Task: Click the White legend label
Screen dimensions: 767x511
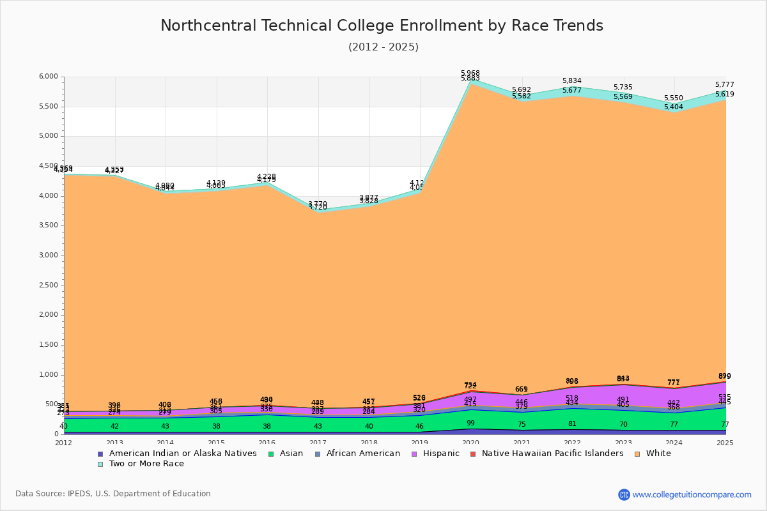Action: [x=659, y=454]
